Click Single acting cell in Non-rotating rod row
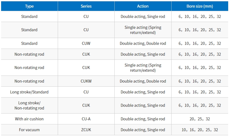This screenshot has width=232, height=138. coord(143,68)
